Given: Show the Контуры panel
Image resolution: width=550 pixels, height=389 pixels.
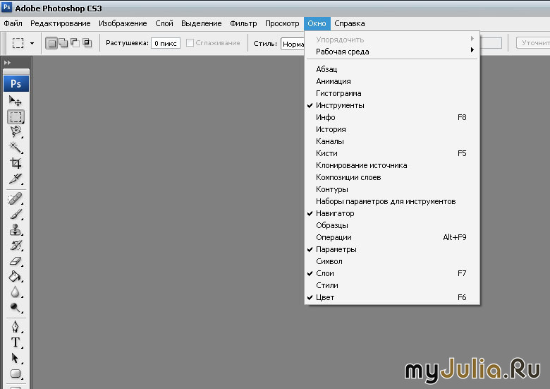Looking at the screenshot, I should click(x=392, y=190).
